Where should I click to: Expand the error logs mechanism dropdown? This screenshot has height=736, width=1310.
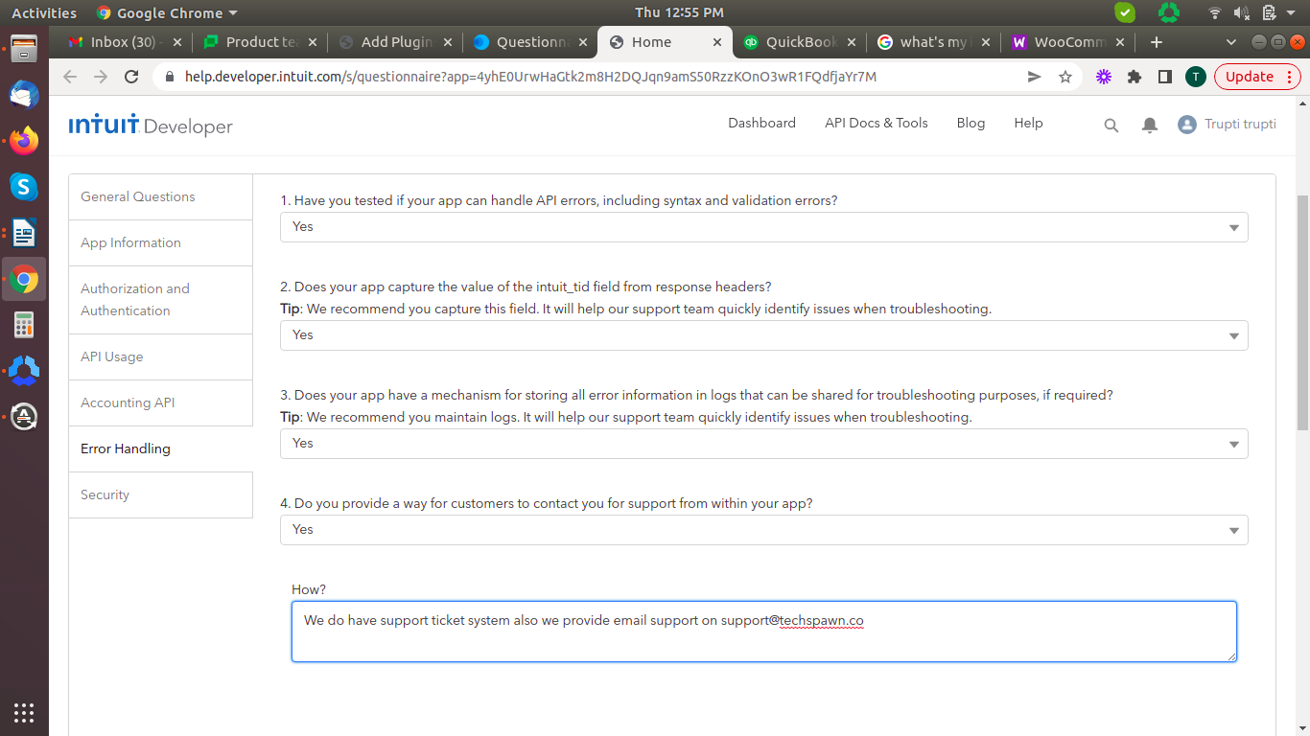[x=763, y=444]
